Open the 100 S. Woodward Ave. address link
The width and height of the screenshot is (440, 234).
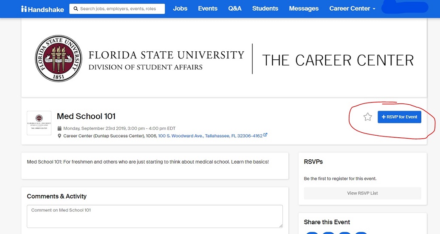tap(210, 136)
